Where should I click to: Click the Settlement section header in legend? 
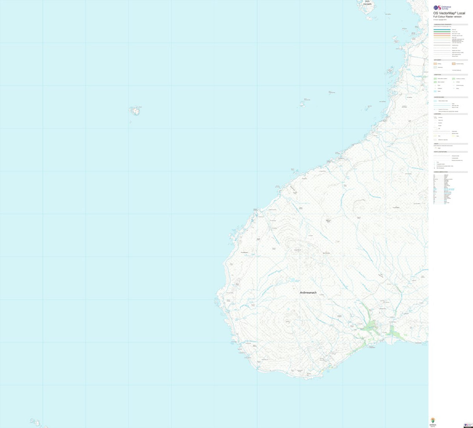(451, 60)
